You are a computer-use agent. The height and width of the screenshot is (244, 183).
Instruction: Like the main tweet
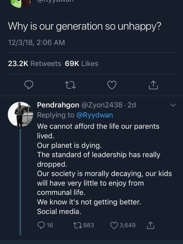[x=112, y=85]
